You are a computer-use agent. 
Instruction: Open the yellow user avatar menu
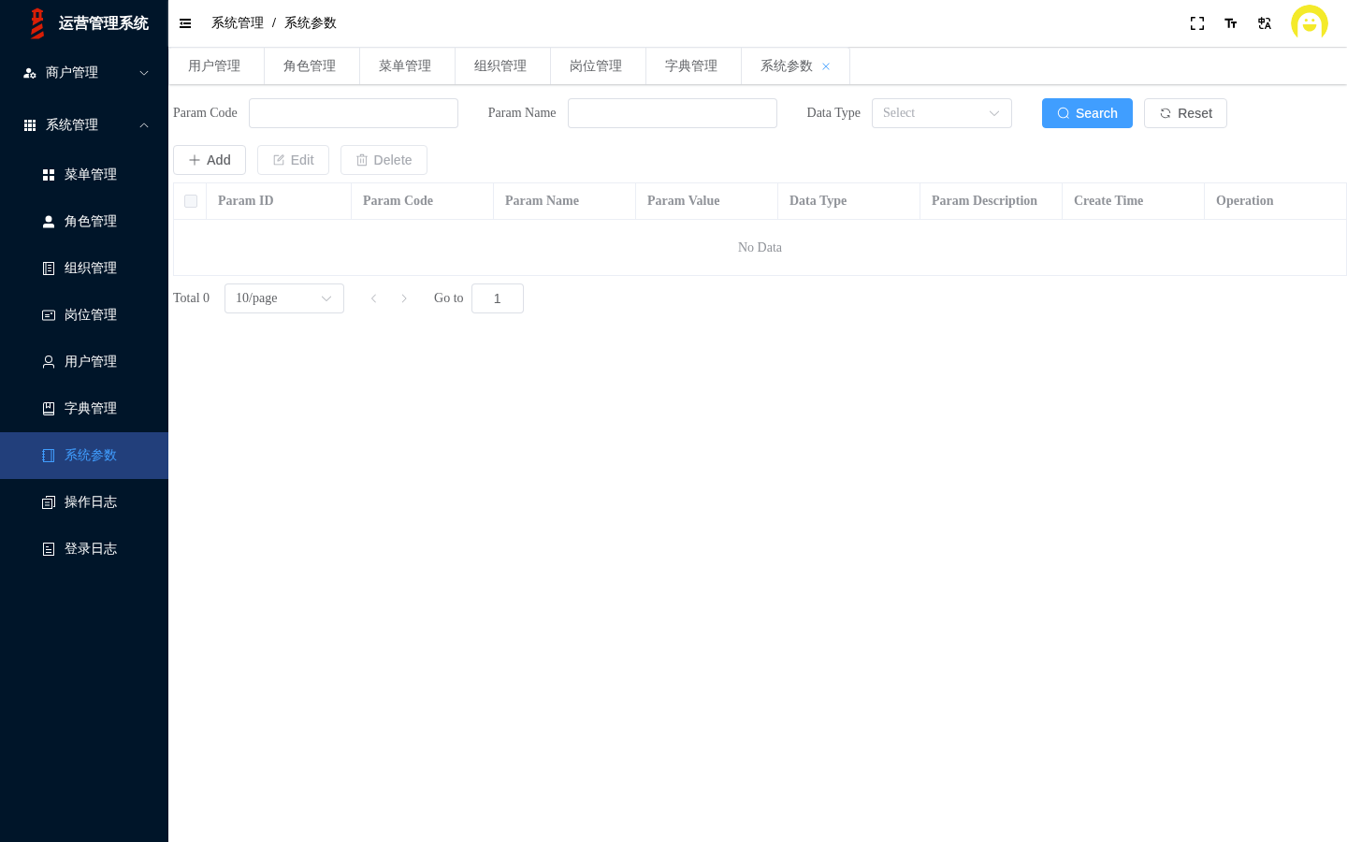[1310, 23]
